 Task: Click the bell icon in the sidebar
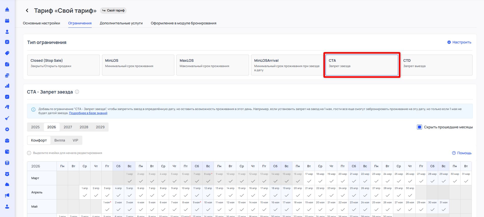(x=7, y=10)
